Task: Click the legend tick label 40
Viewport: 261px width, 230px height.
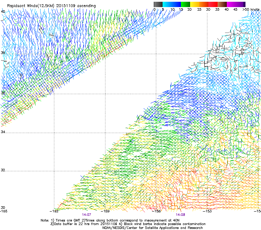Action: [x=226, y=9]
